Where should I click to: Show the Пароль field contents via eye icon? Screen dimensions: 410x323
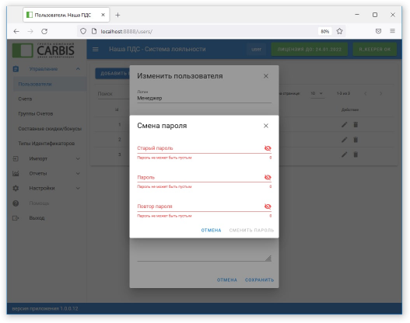pos(268,177)
